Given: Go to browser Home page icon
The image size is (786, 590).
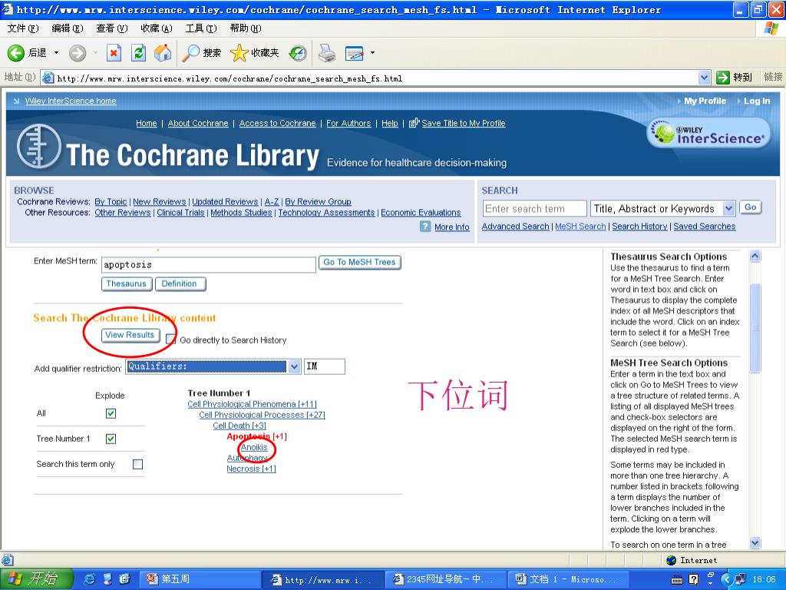Looking at the screenshot, I should (x=163, y=53).
